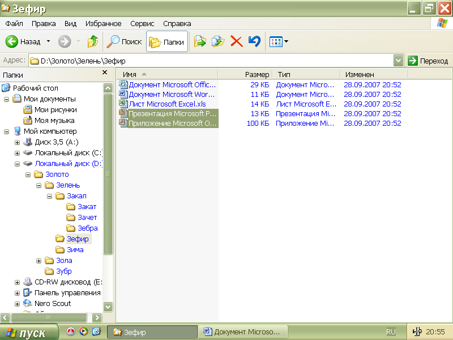Image resolution: width=453 pixels, height=340 pixels.
Task: Open the address bar dropdown arrow
Action: point(398,61)
